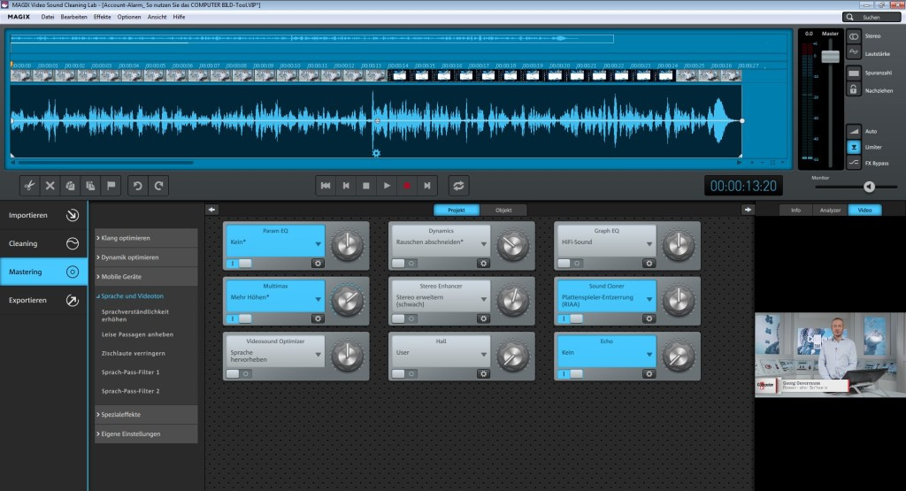This screenshot has height=491, width=906.
Task: Start playback with the play button
Action: coord(387,186)
